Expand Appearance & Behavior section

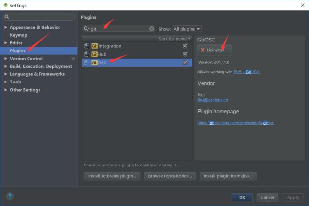pos(6,27)
